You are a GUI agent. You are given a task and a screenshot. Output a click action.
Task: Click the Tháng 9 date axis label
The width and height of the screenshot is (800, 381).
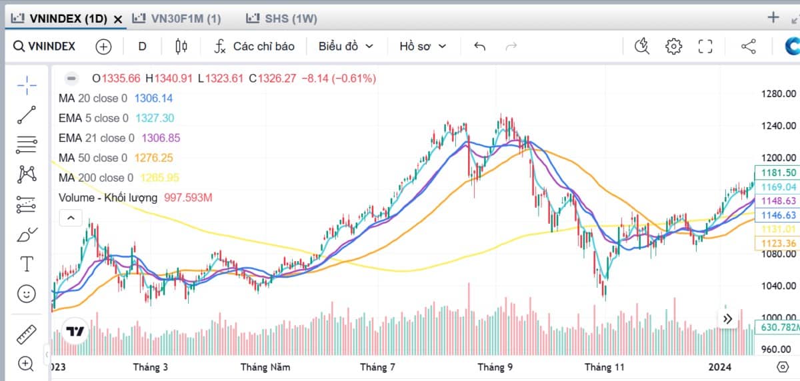coord(495,367)
